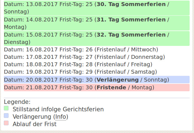194x133 pixels.
Task: Click the bold 31. Tag Sommerferien text
Action: point(131,20)
